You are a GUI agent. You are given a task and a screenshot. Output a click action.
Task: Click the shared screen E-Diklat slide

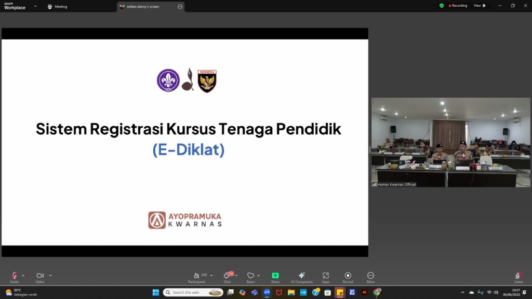185,142
